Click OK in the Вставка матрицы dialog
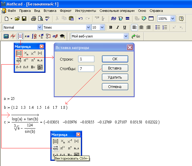Image resolution: width=192 pixels, height=166 pixels. pos(115,59)
